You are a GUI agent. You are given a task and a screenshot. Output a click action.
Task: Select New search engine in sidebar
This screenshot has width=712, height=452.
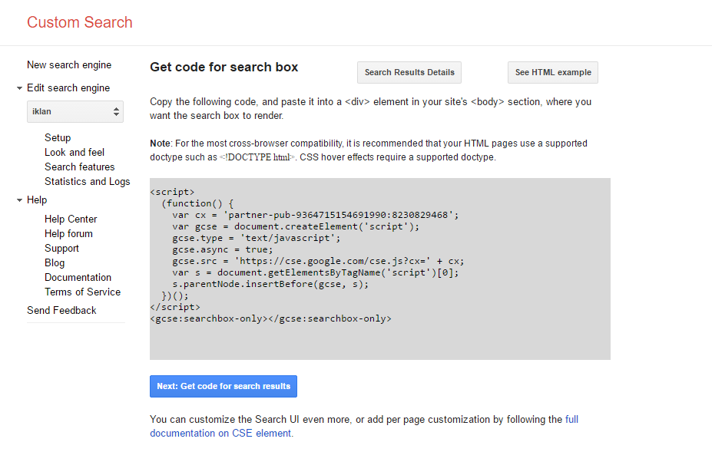(69, 65)
